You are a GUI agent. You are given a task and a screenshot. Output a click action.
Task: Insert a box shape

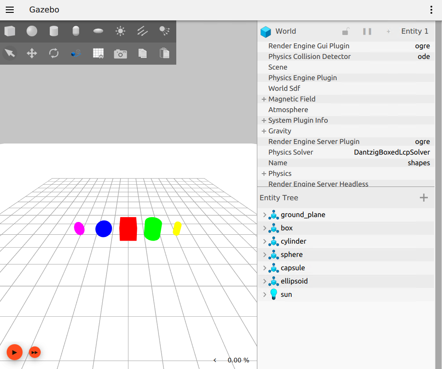[x=10, y=31]
